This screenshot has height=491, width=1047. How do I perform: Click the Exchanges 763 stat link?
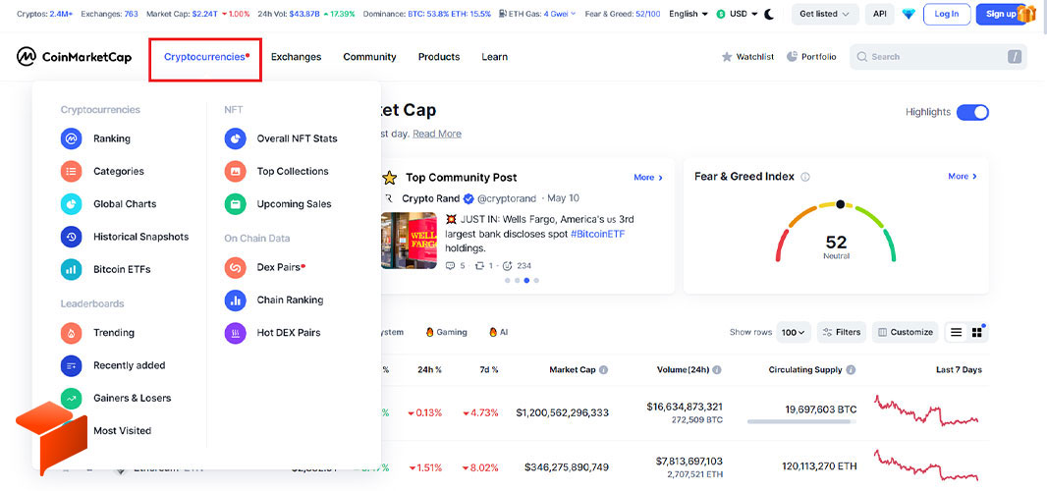[x=109, y=14]
